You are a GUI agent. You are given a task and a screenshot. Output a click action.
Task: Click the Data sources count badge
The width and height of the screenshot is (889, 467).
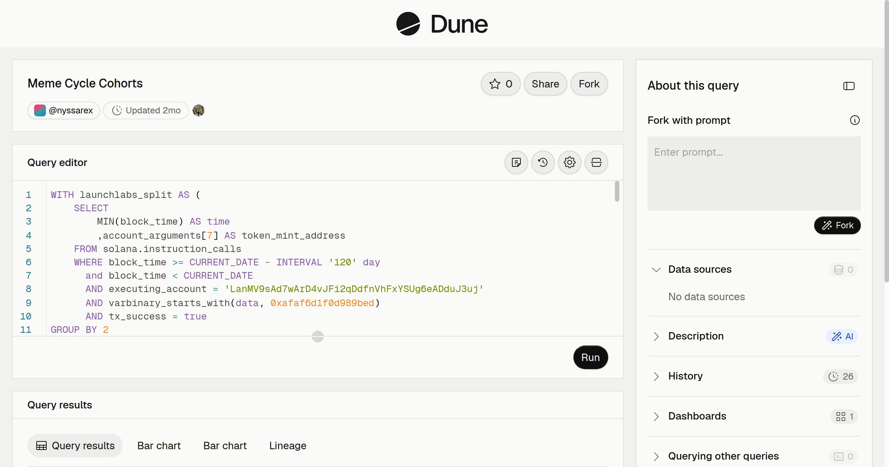pos(843,269)
